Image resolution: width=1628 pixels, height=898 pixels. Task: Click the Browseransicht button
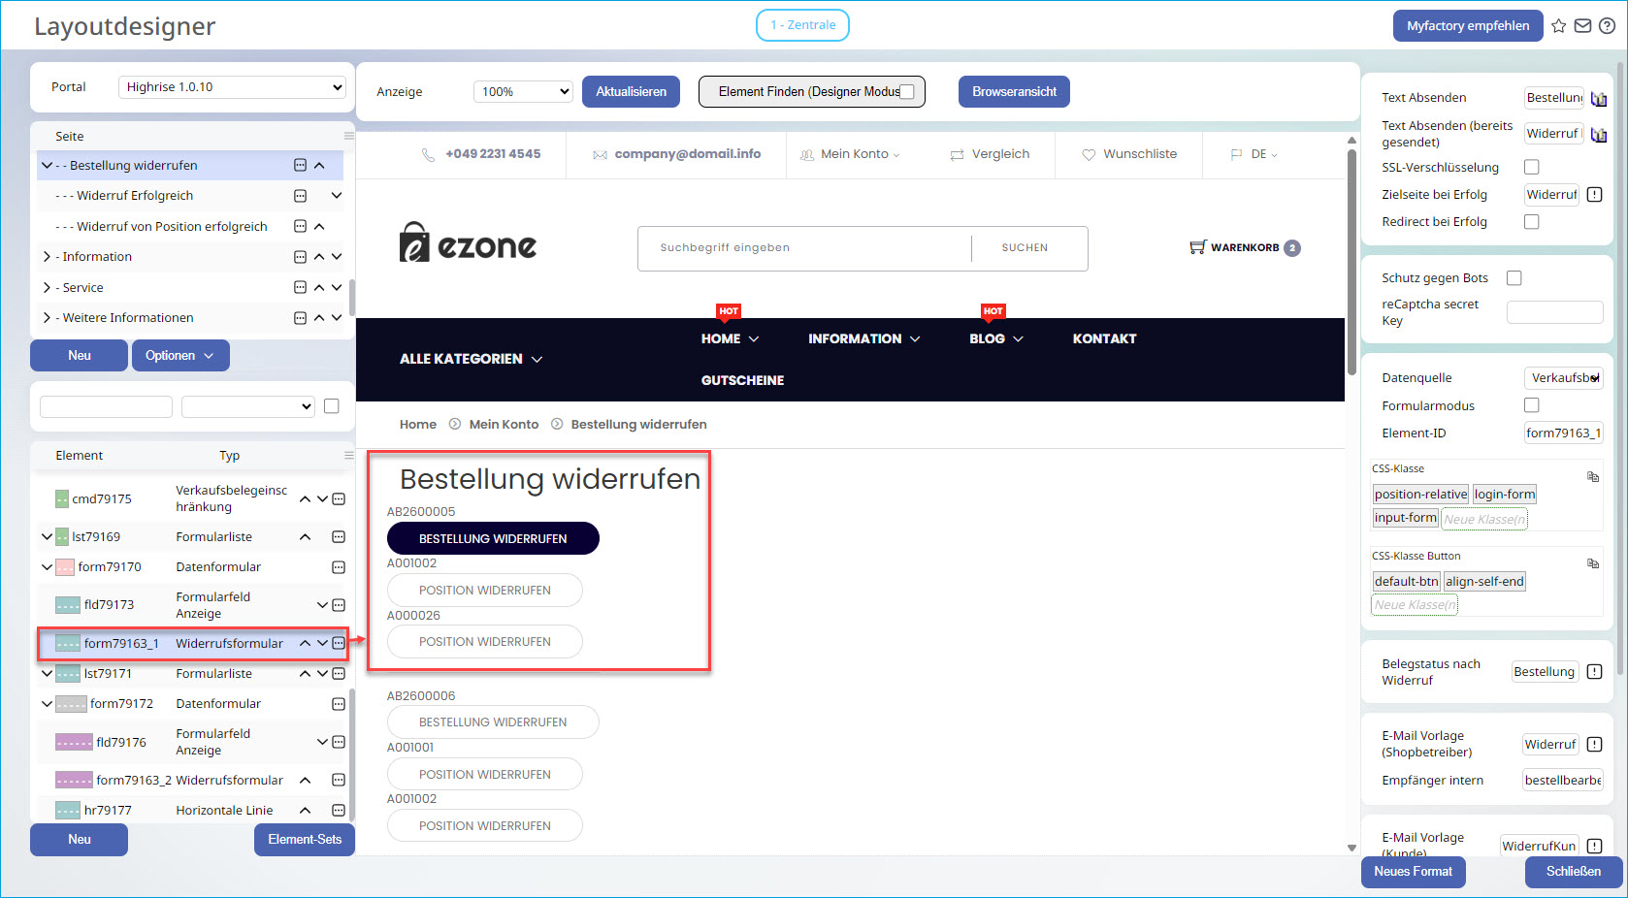(x=1014, y=92)
